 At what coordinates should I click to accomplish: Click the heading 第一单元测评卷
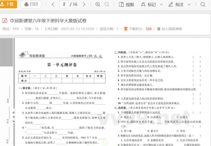click(x=62, y=65)
